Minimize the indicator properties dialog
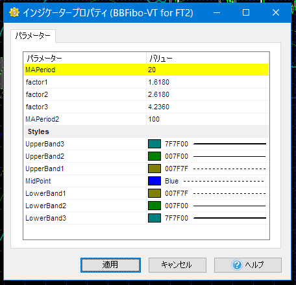The width and height of the screenshot is (296, 285). [217, 12]
